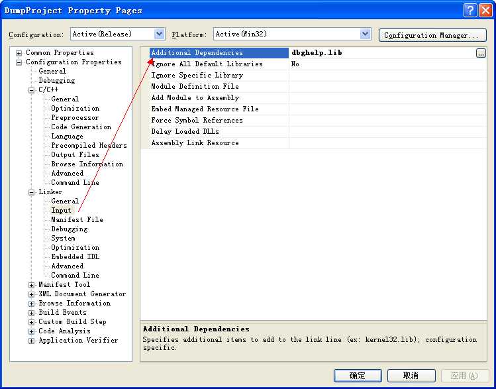Expand the top-level Browse Information node
The width and height of the screenshot is (496, 389).
tap(31, 304)
